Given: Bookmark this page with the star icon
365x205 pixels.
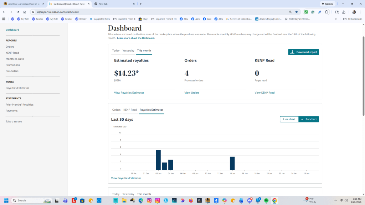Looking at the screenshot, I should (x=296, y=12).
